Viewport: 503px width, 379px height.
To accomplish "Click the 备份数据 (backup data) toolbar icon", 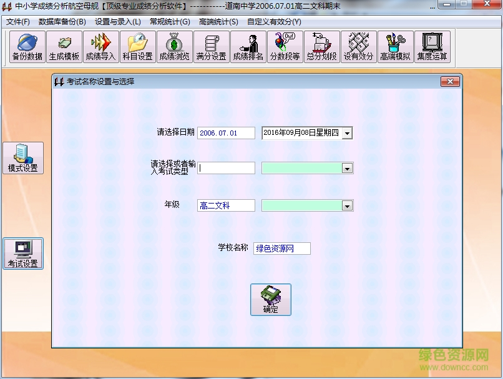I will pos(26,46).
